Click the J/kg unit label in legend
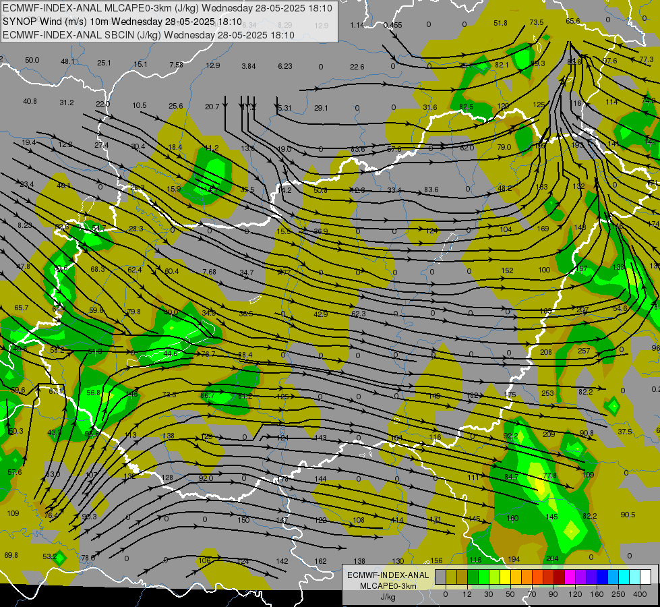The image size is (660, 607). tap(388, 597)
